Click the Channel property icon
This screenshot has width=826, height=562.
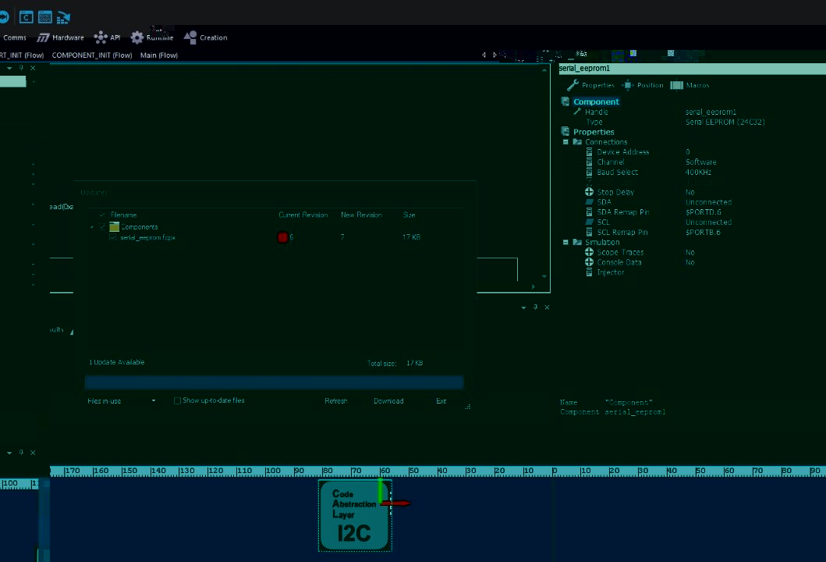(589, 162)
